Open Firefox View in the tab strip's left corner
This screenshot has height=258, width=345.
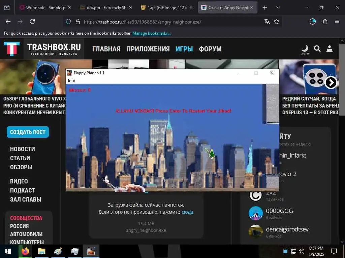pyautogui.click(x=7, y=7)
